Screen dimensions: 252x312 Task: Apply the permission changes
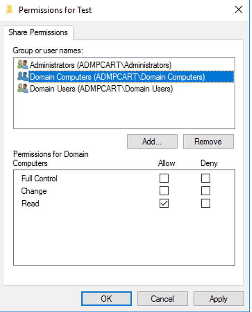218,298
